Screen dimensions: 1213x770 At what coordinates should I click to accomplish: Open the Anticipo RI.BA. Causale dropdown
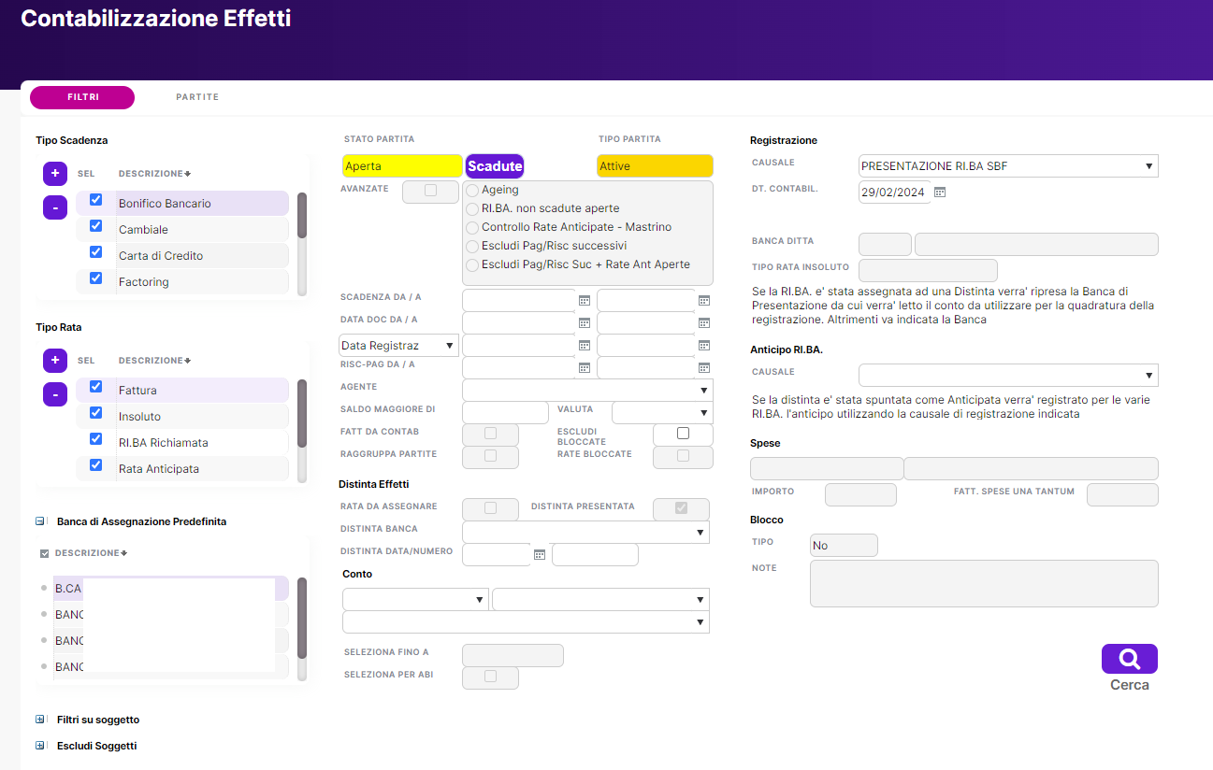[1008, 375]
